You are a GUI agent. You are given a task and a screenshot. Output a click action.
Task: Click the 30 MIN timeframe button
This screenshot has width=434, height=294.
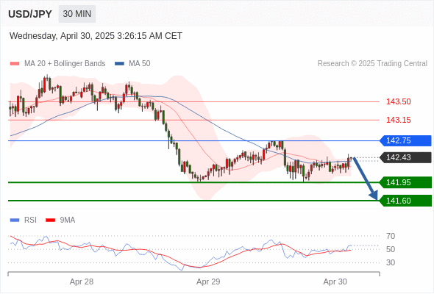[77, 14]
